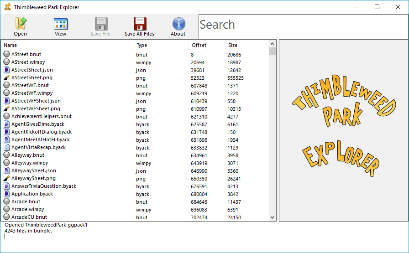Click the AStreetSheet.json document icon
This screenshot has width=409, height=253.
pos(6,70)
